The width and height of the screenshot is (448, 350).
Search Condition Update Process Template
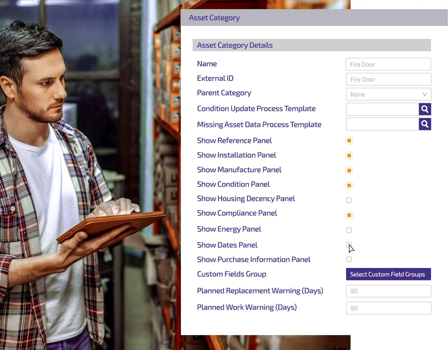[x=425, y=109]
